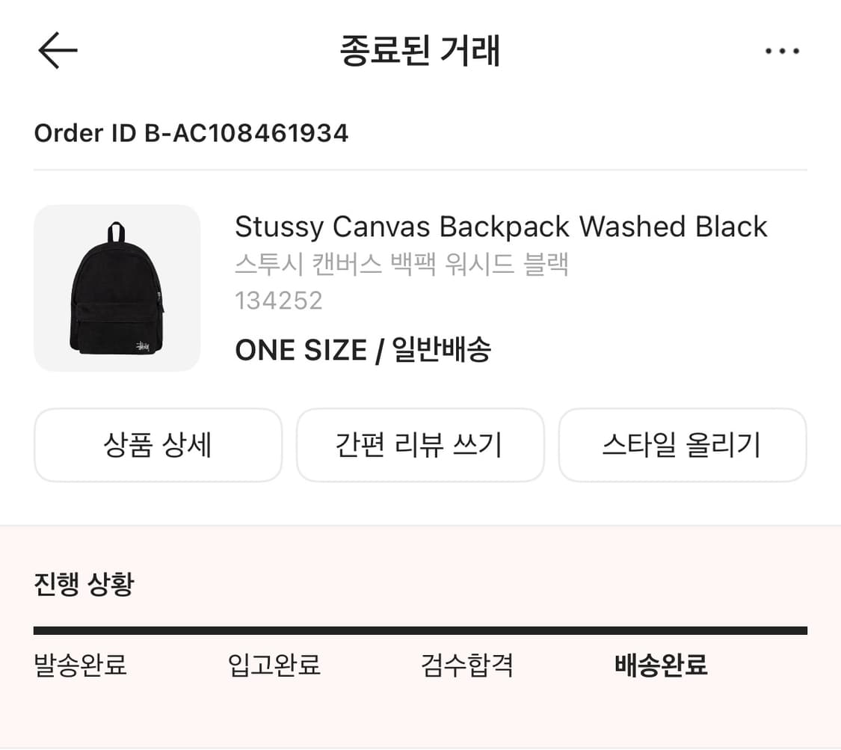
Task: Select the 입고완료 shipping stage
Action: (x=274, y=666)
